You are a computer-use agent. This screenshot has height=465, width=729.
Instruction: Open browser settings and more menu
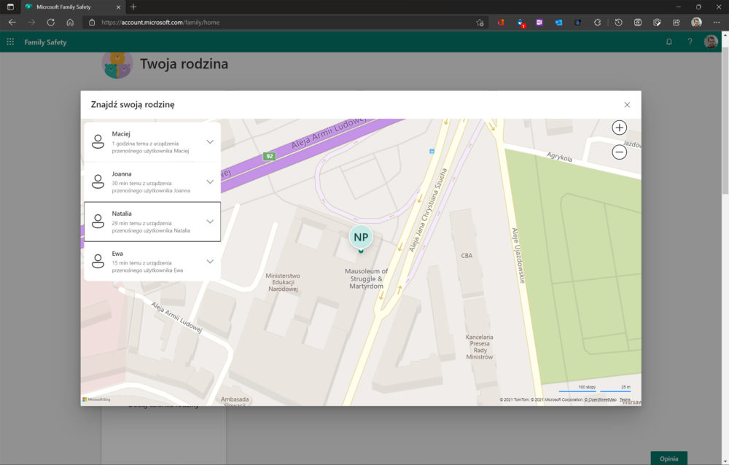click(x=717, y=23)
